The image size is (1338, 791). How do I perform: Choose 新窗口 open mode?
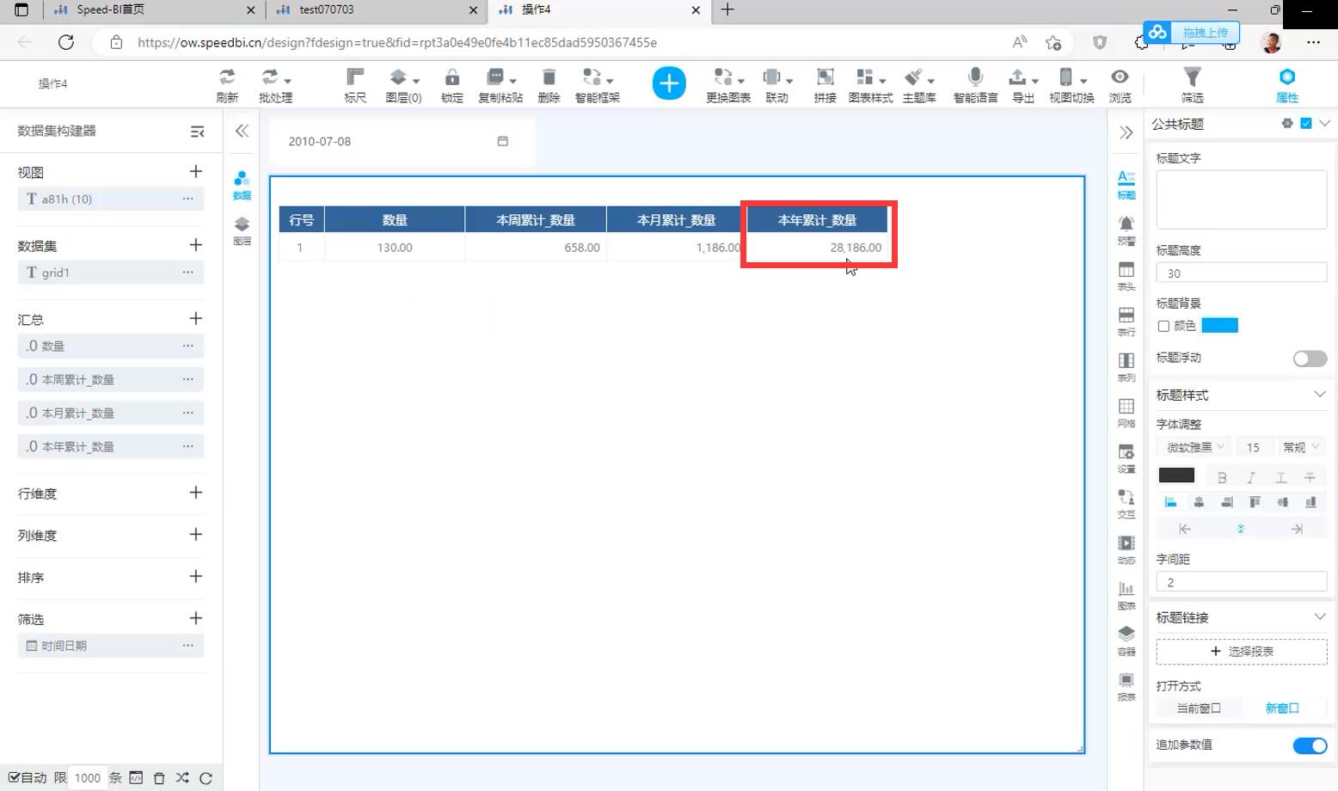(1282, 708)
